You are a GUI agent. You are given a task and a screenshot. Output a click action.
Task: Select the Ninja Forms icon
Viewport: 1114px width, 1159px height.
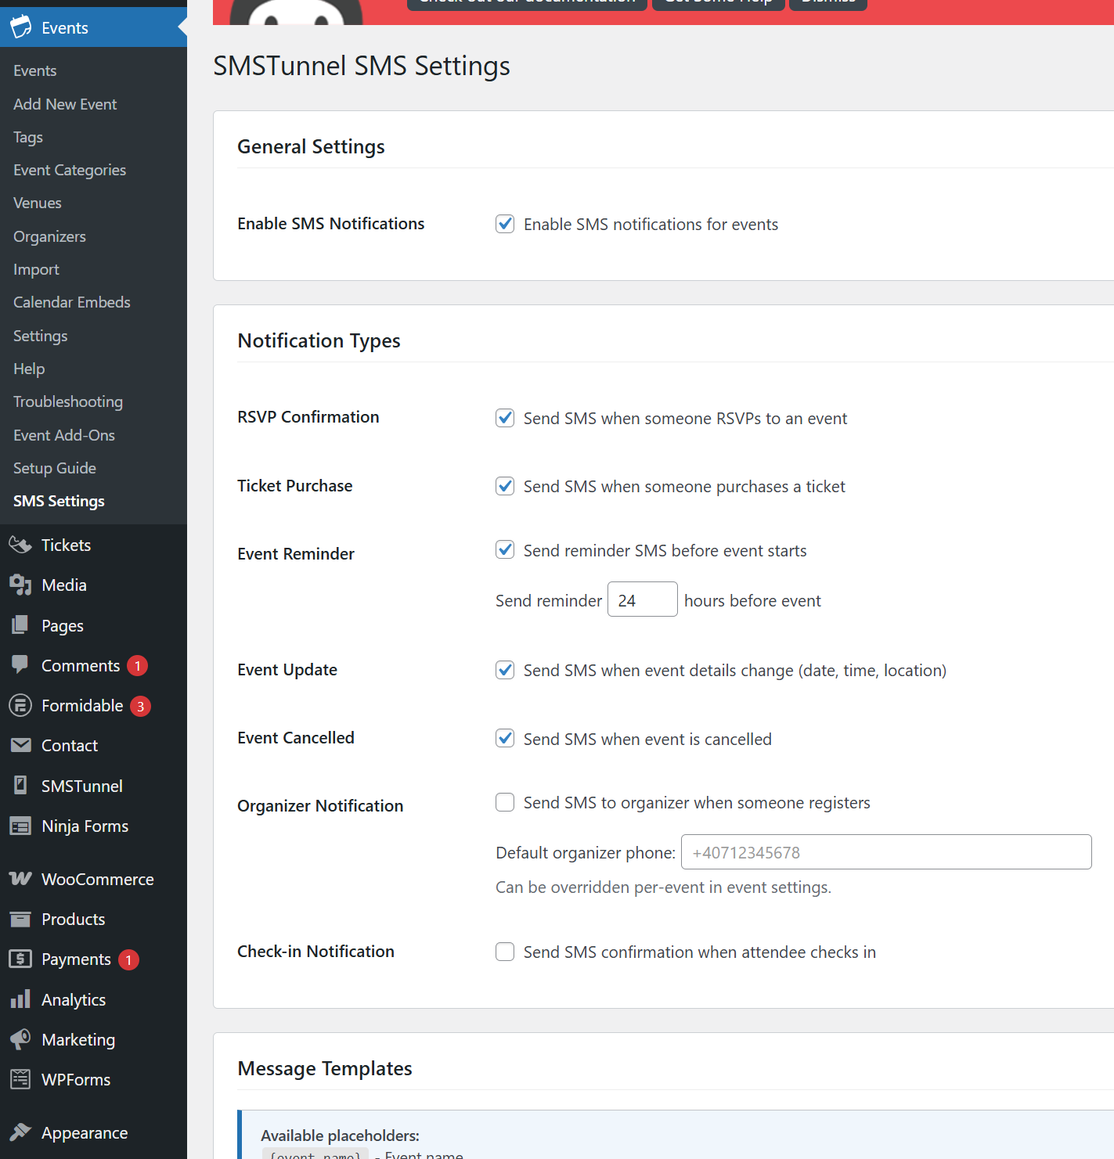click(x=21, y=826)
